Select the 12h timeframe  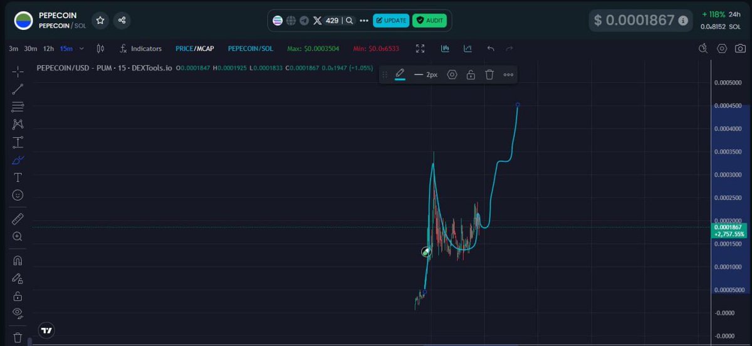[x=48, y=48]
